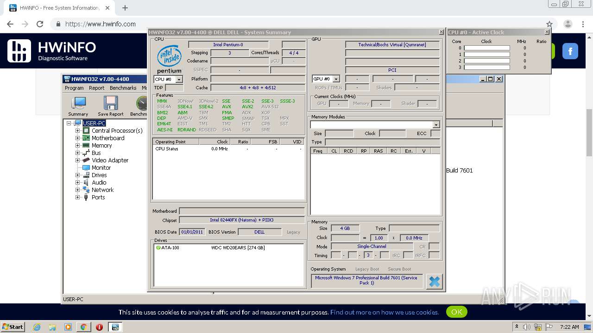This screenshot has height=333, width=593.
Task: Click the Windows Start button
Action: tap(13, 327)
